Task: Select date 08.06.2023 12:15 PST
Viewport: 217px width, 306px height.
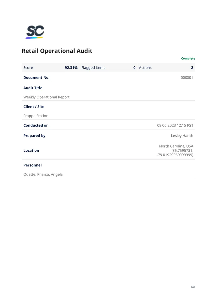Action: point(175,125)
